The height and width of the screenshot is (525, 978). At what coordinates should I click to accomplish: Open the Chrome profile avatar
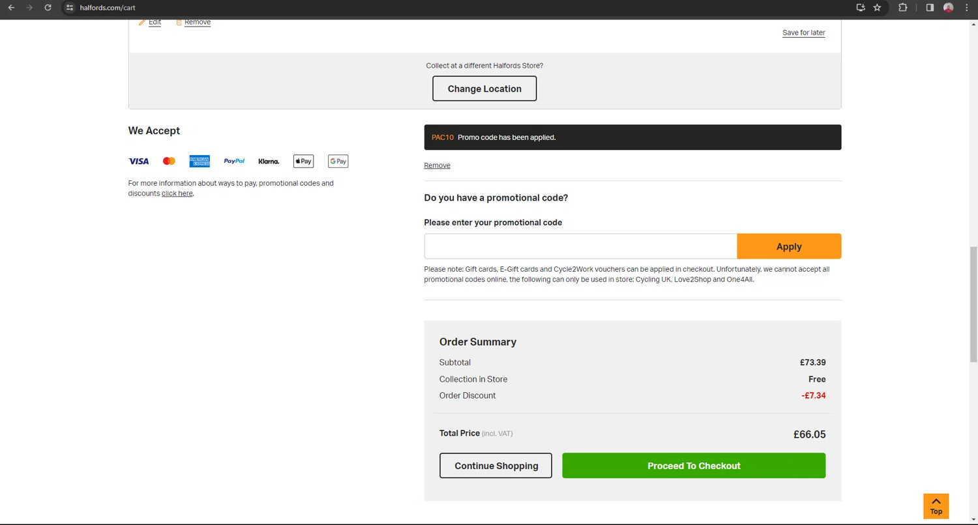(x=949, y=8)
